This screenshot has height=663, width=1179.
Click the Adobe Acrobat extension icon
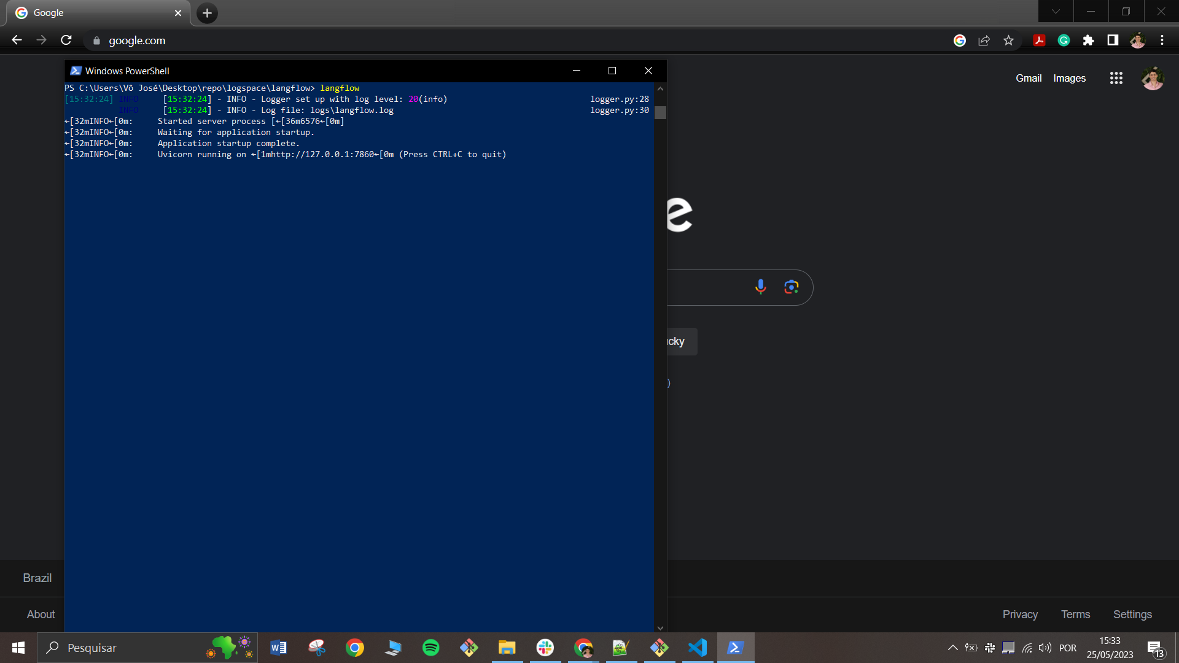click(1039, 41)
